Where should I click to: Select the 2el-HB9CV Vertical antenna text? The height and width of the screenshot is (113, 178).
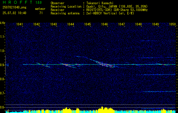coord(110,13)
